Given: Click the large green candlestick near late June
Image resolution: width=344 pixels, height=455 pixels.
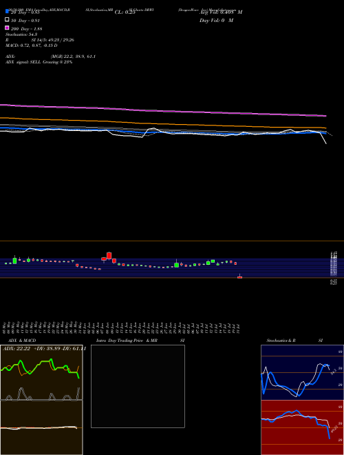Looking at the screenshot, I should tap(176, 265).
